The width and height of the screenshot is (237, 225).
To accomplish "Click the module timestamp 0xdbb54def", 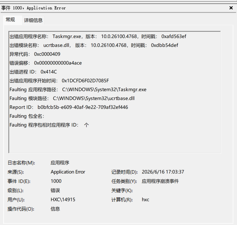I will pos(165,45).
